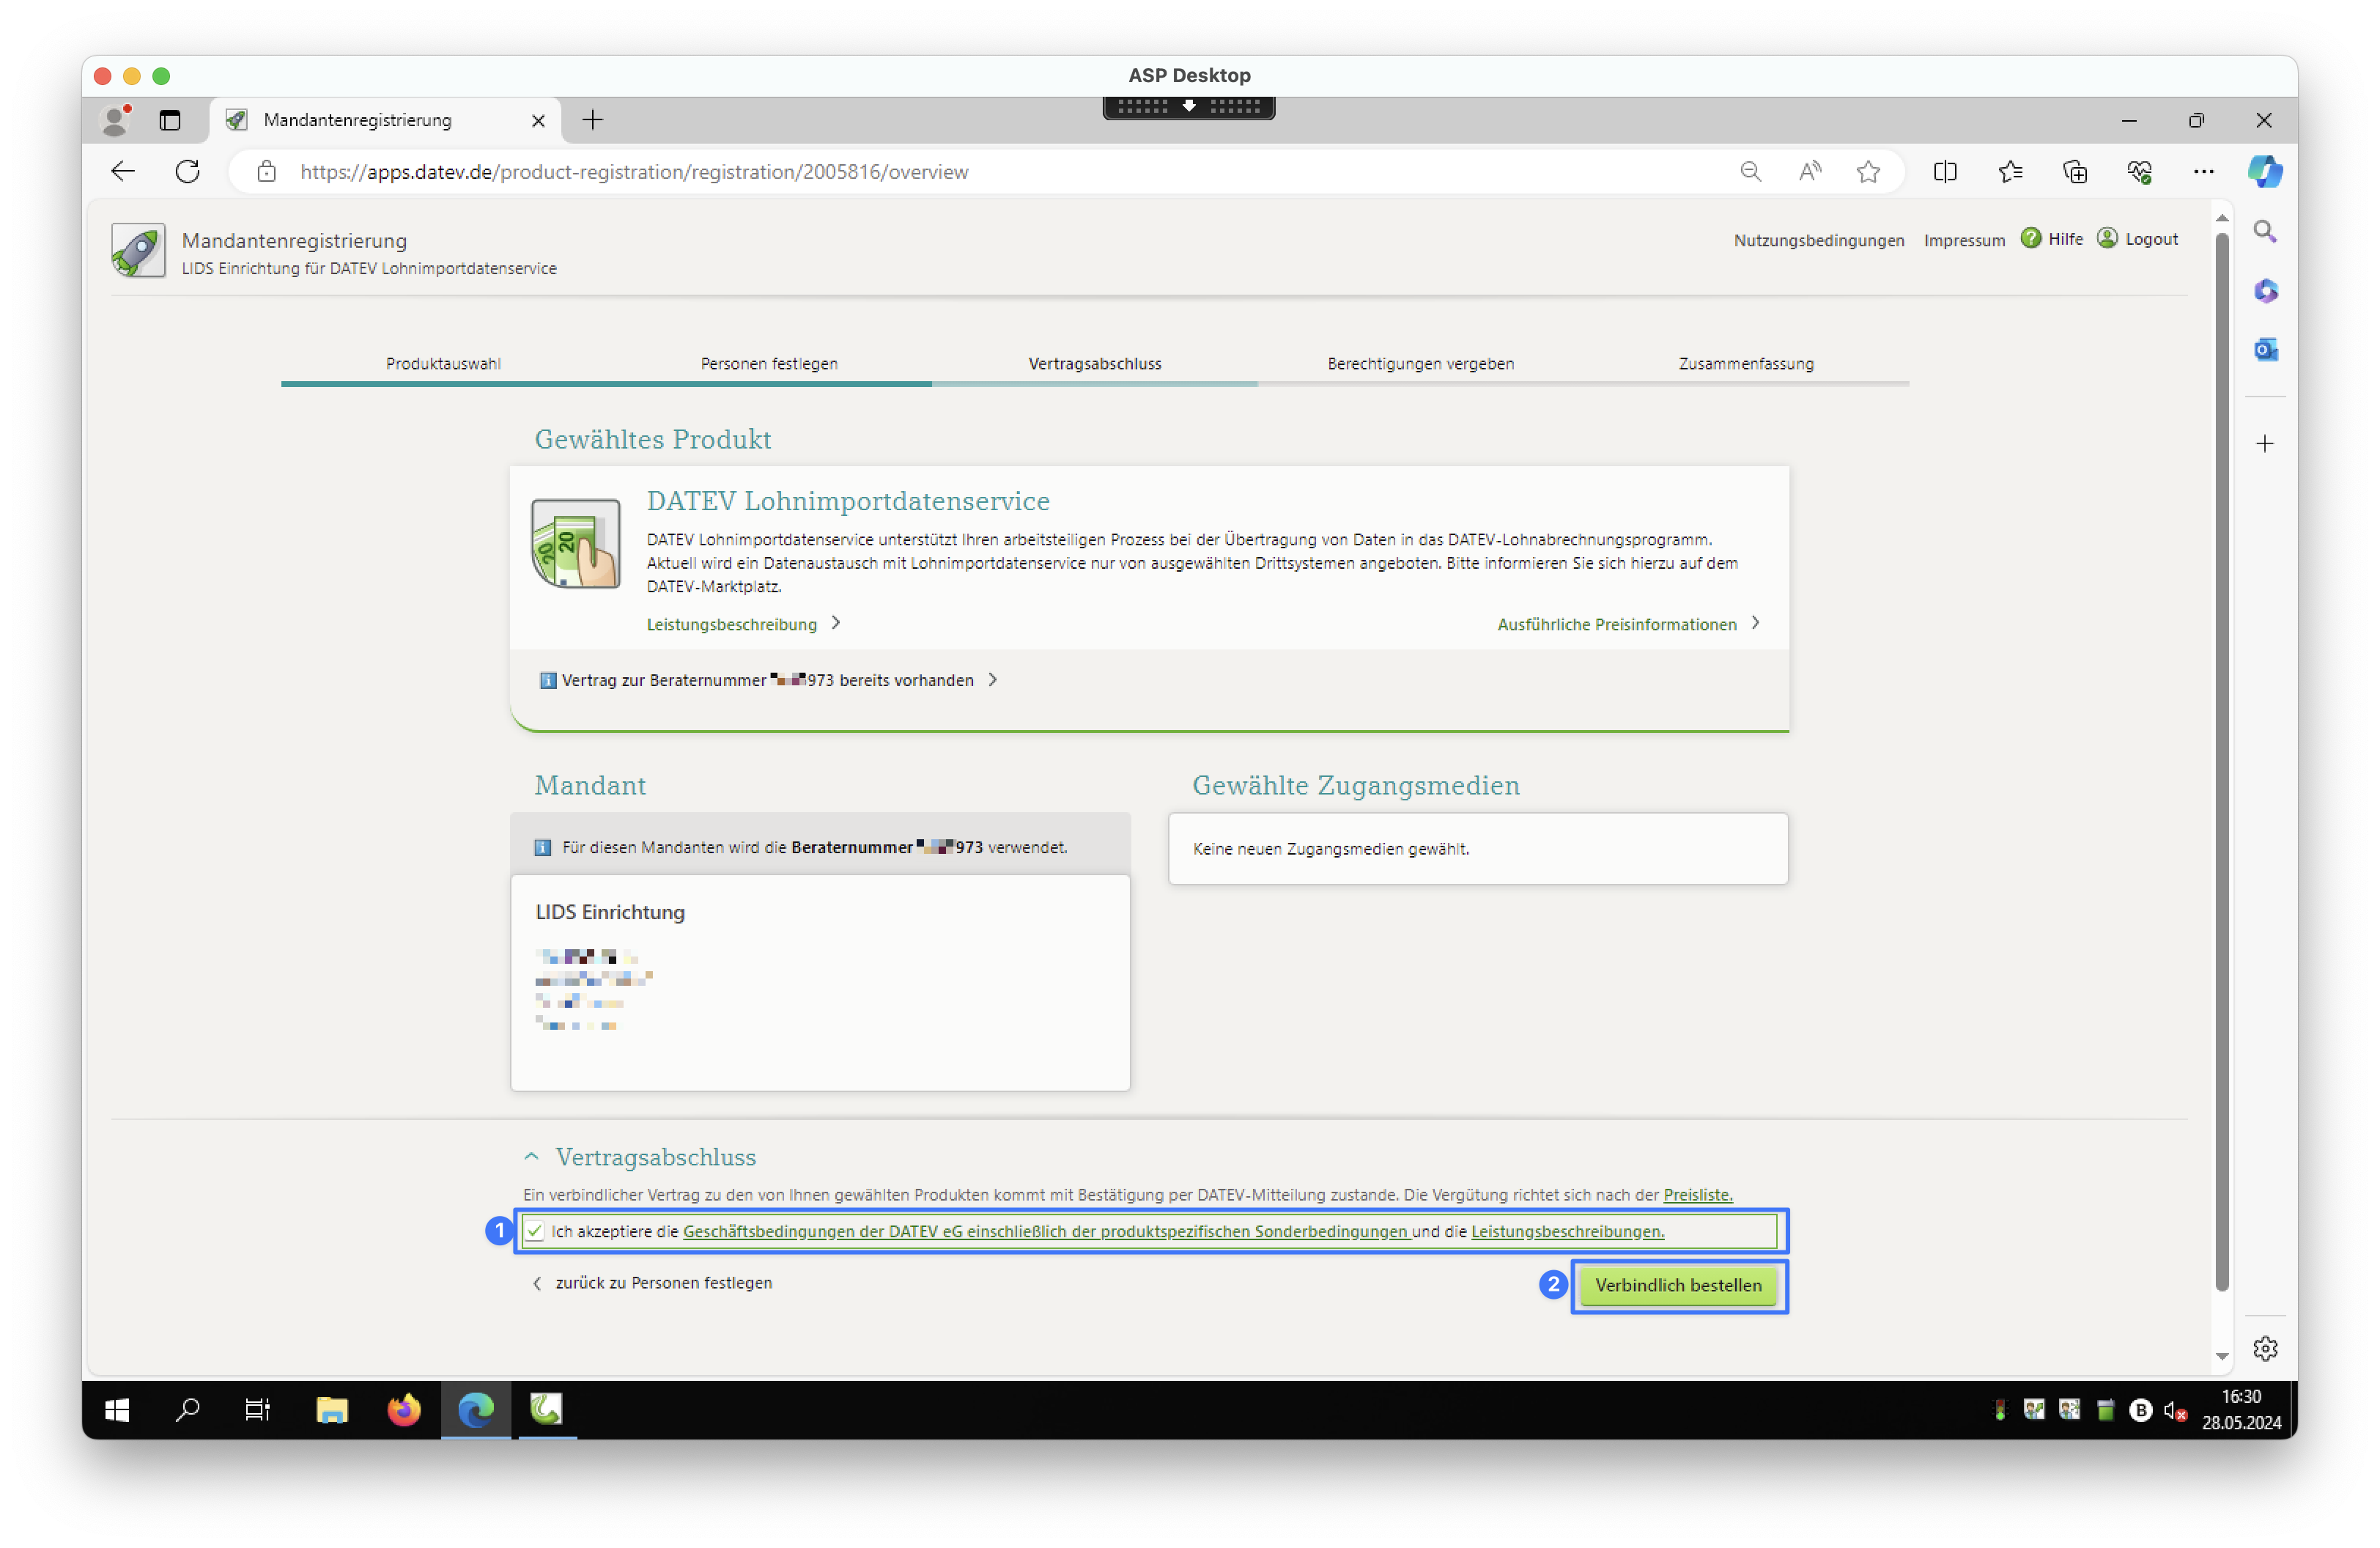Image resolution: width=2380 pixels, height=1548 pixels.
Task: Add page to favorites star icon
Action: [1868, 172]
